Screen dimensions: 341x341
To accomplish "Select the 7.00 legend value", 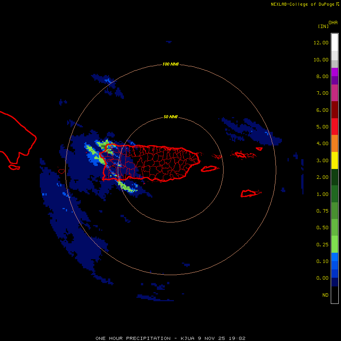I will 322,93.
